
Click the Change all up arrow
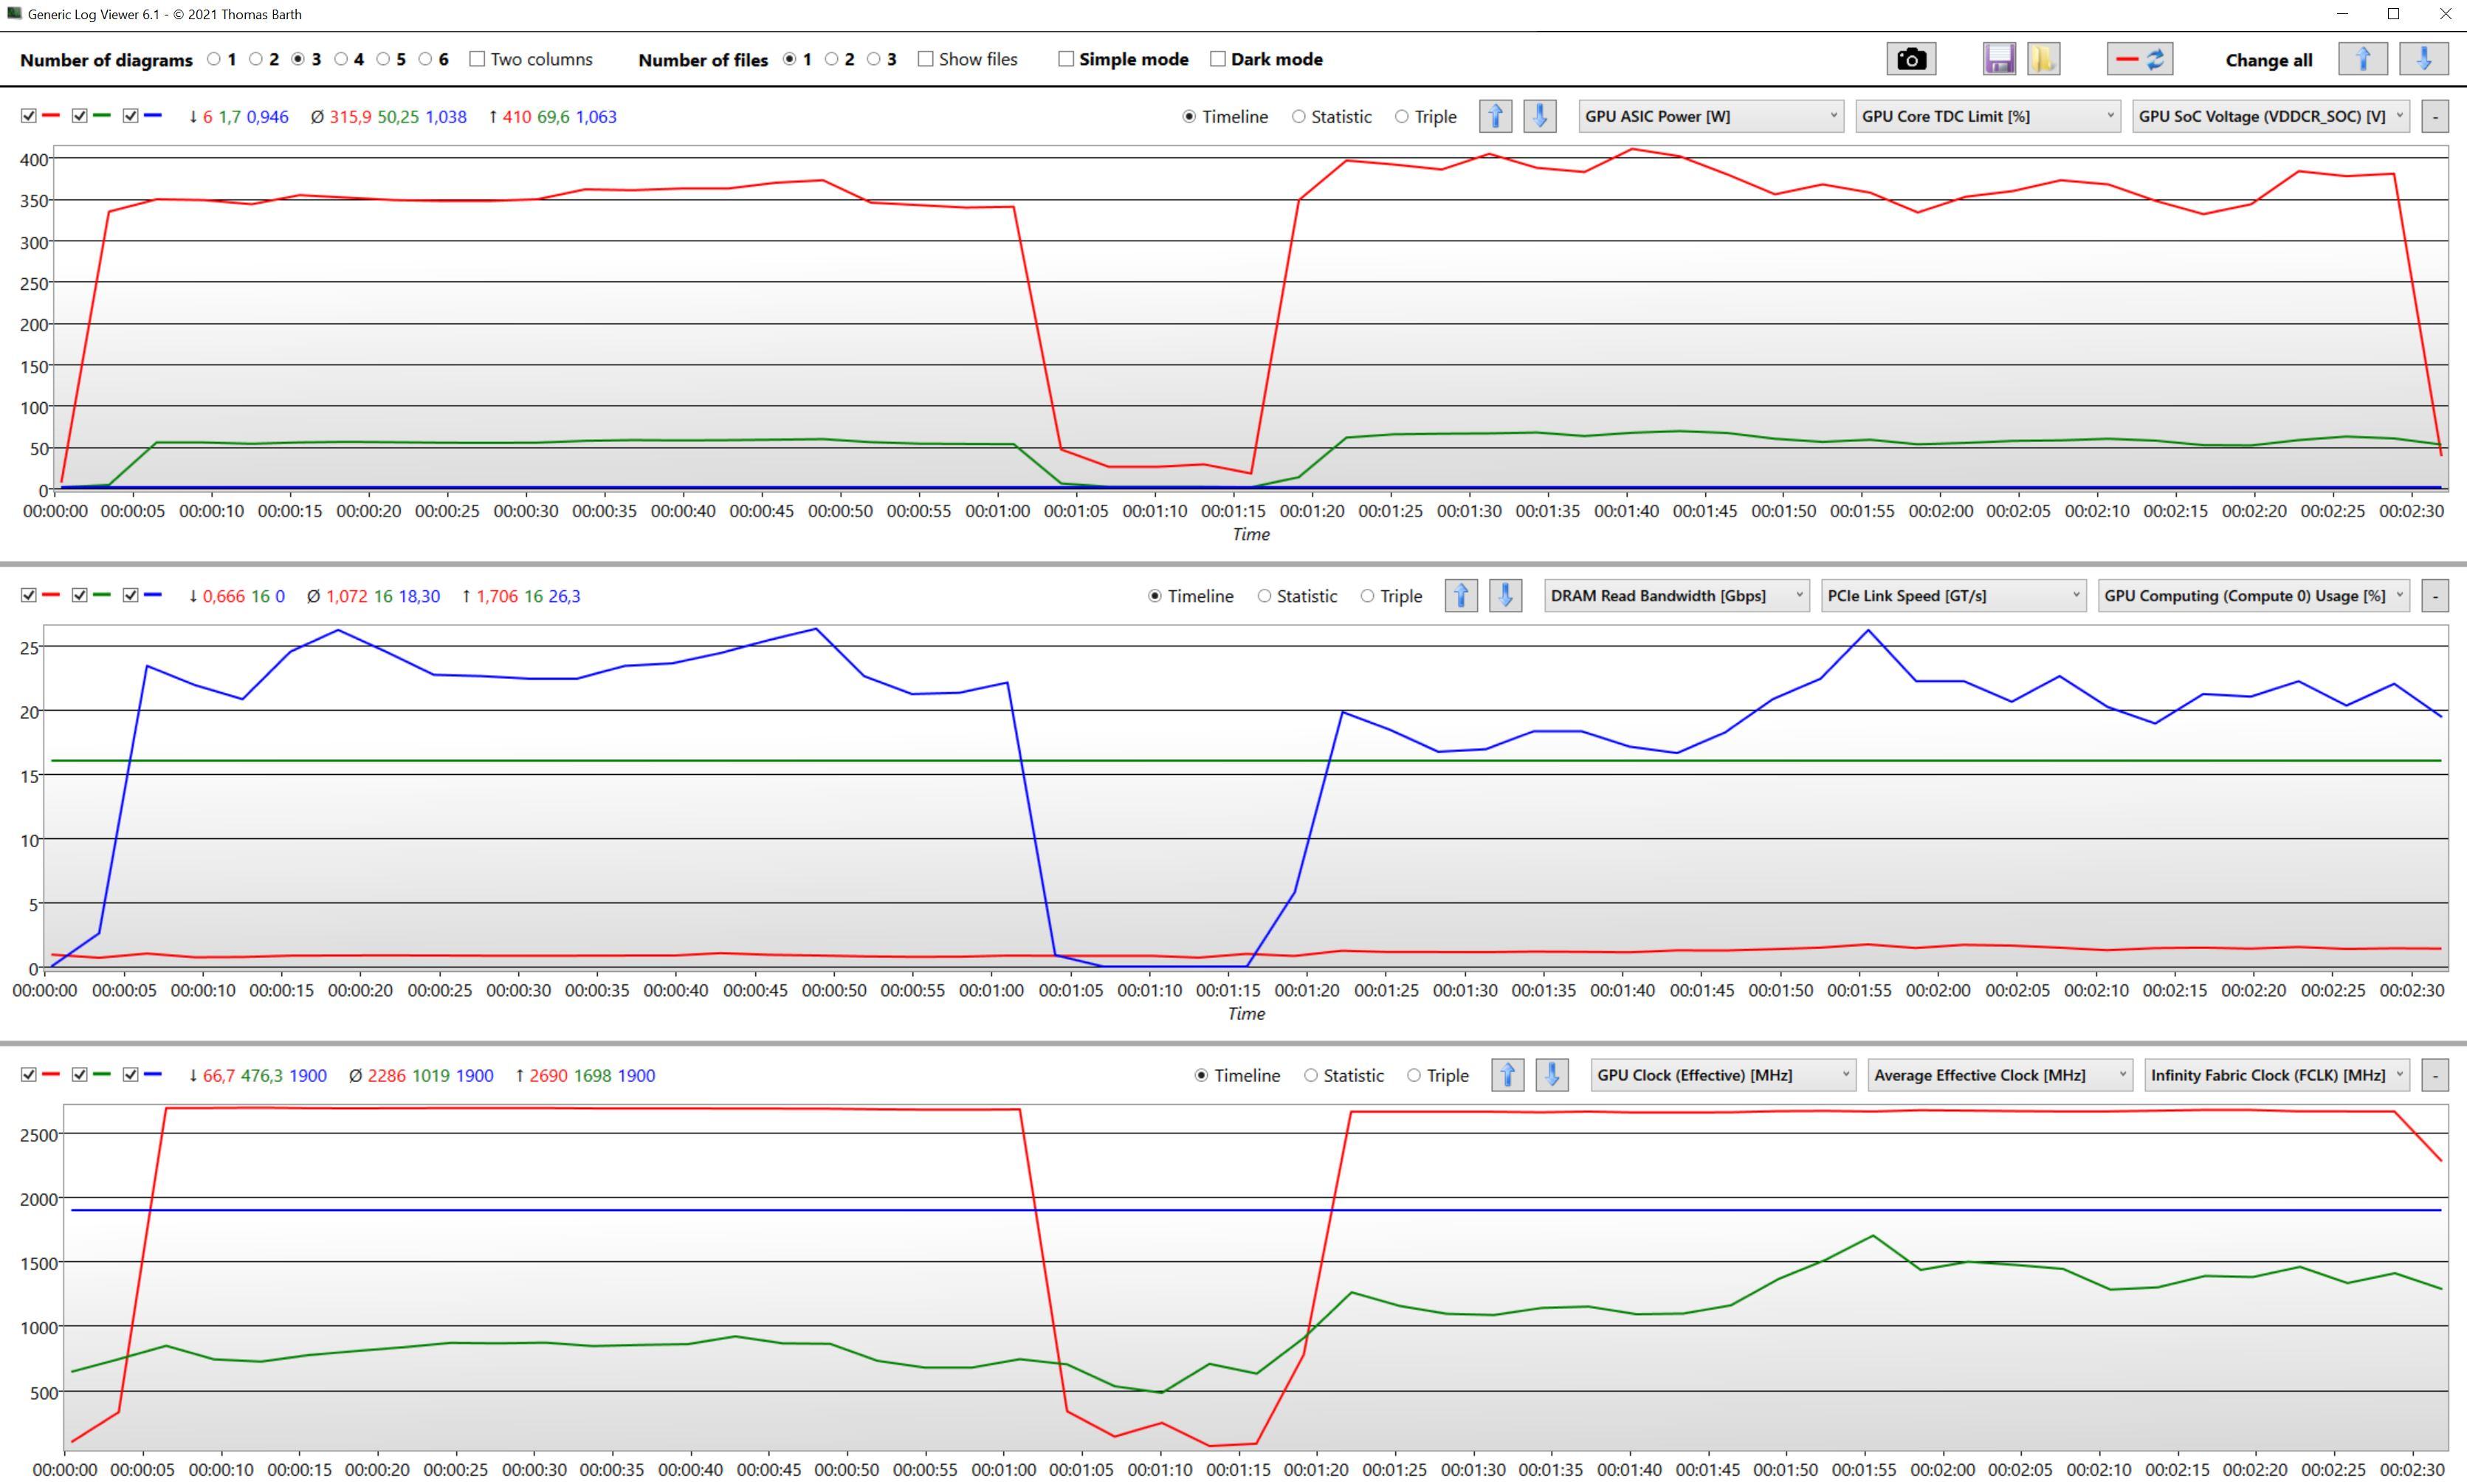click(2362, 59)
